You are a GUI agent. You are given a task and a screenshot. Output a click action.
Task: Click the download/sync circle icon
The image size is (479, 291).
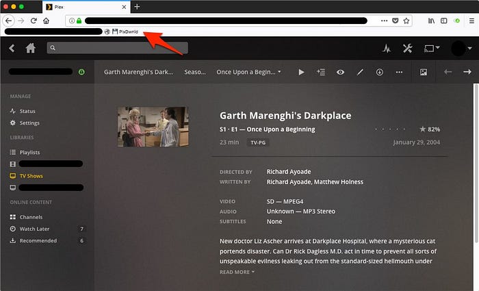pyautogui.click(x=379, y=72)
